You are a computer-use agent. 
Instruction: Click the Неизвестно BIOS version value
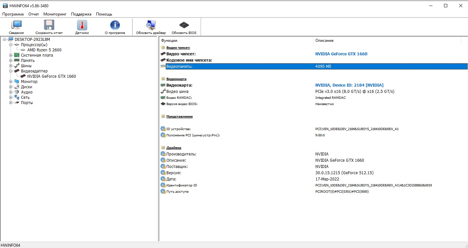pyautogui.click(x=325, y=104)
